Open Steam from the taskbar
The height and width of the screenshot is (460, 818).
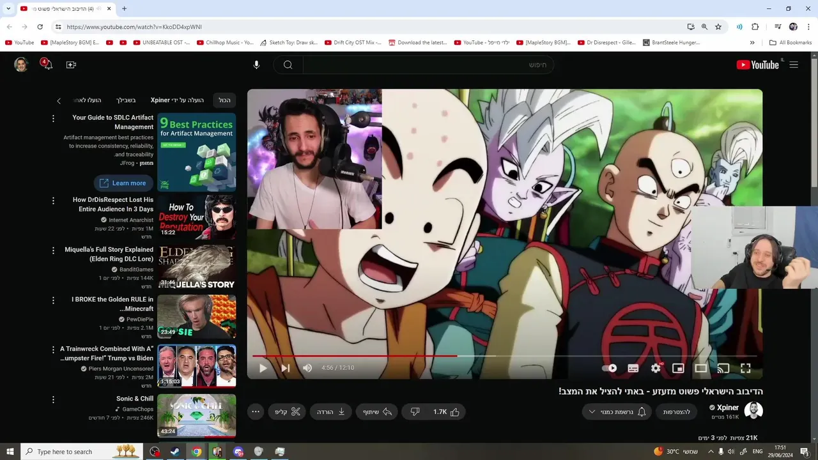tap(174, 452)
